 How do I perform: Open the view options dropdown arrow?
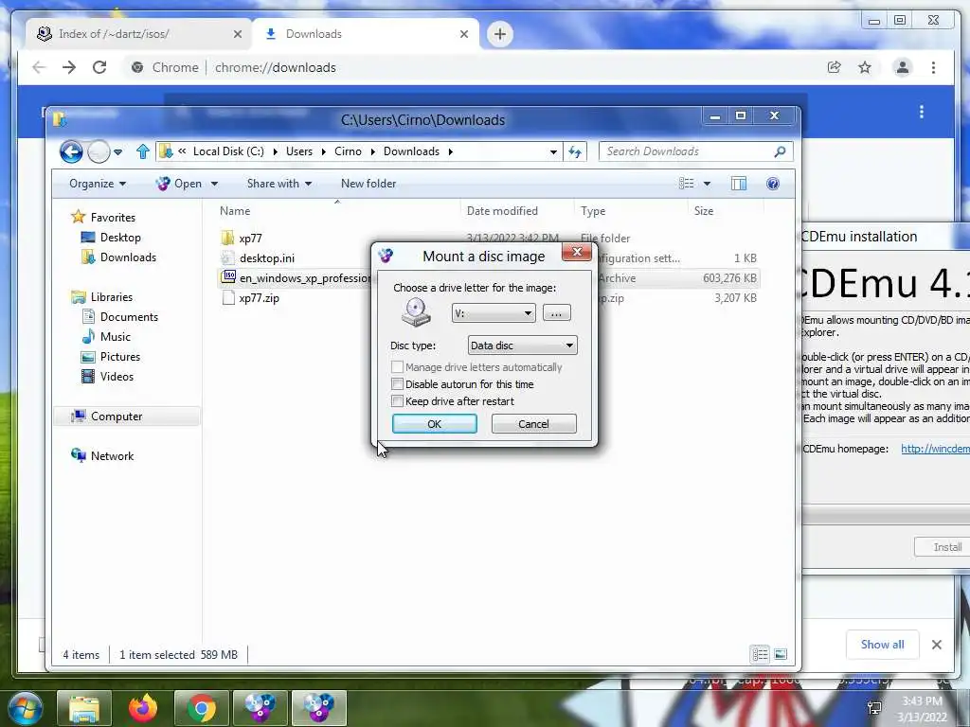coord(707,184)
